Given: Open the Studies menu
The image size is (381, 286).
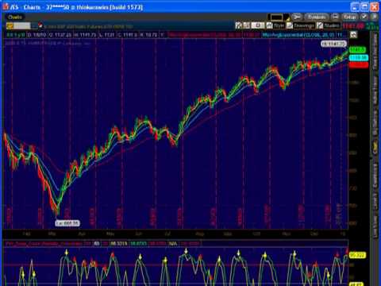Looking at the screenshot, I should [328, 25].
